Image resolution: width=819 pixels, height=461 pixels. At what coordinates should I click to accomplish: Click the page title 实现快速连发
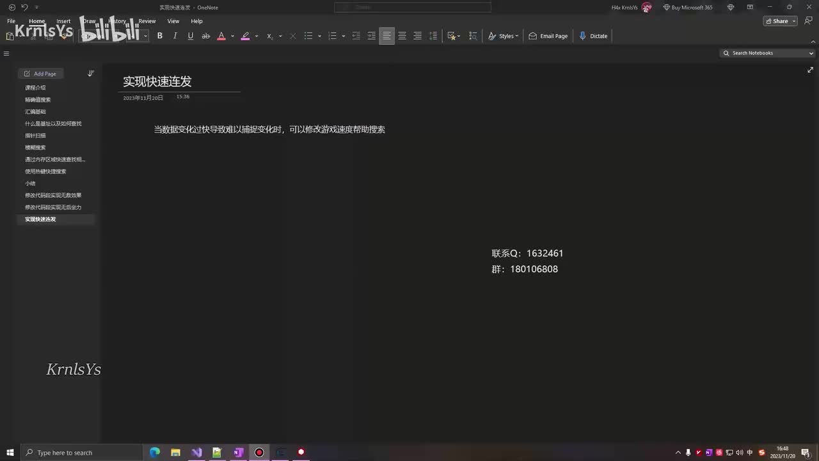pos(157,81)
